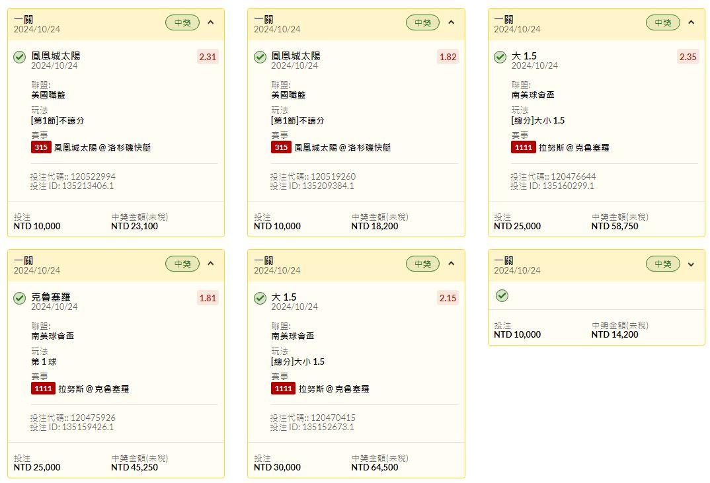Collapse the bet card with odds 2.31
Screen dimensions: 710x483
(x=211, y=22)
